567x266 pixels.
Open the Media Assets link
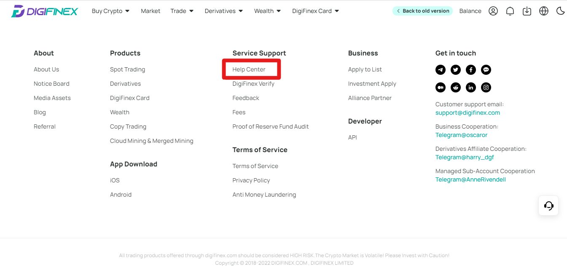click(52, 98)
